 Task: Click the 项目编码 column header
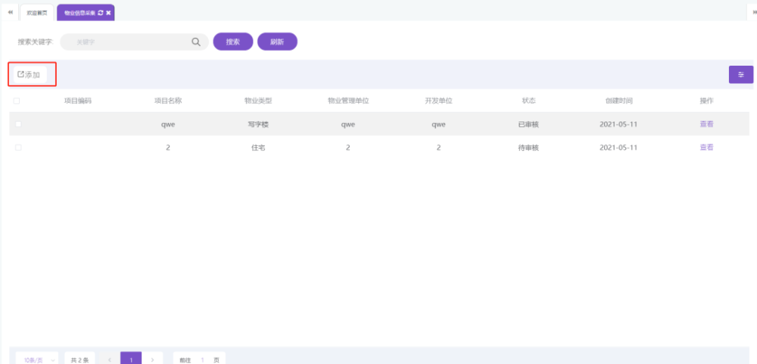click(x=78, y=101)
